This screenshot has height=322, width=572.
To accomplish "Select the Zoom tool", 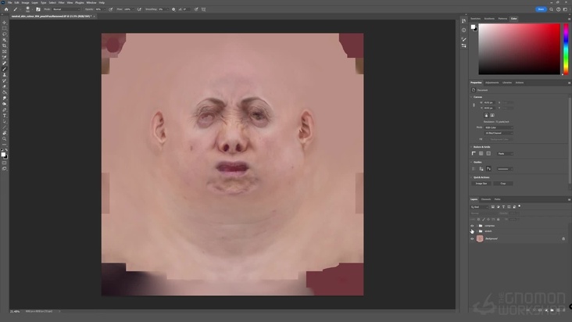I will tap(5, 139).
